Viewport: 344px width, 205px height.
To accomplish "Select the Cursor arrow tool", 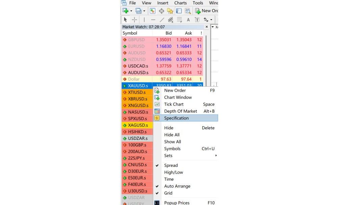I will click(x=125, y=20).
